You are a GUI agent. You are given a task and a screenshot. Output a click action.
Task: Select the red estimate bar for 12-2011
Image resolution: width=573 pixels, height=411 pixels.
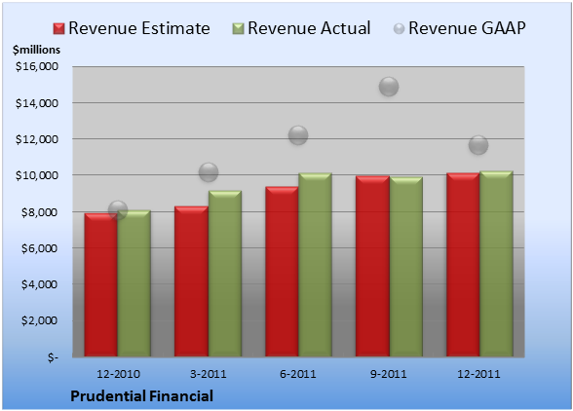tap(463, 265)
